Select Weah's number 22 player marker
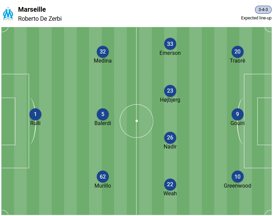The height and width of the screenshot is (216, 273). pyautogui.click(x=170, y=185)
